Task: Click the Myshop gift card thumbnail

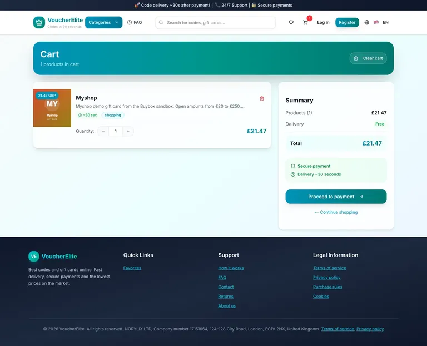Action: click(52, 108)
